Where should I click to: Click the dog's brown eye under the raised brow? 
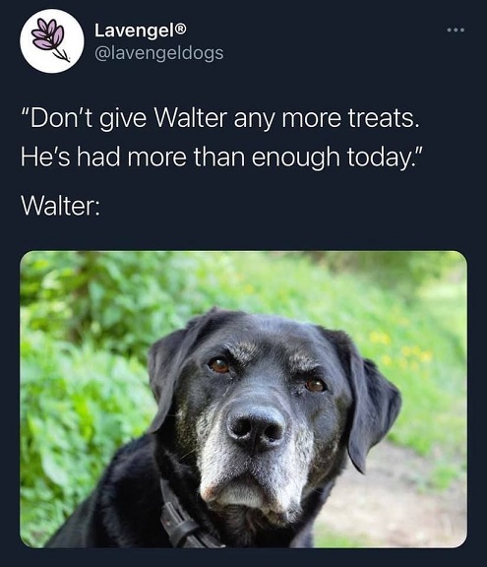219,364
